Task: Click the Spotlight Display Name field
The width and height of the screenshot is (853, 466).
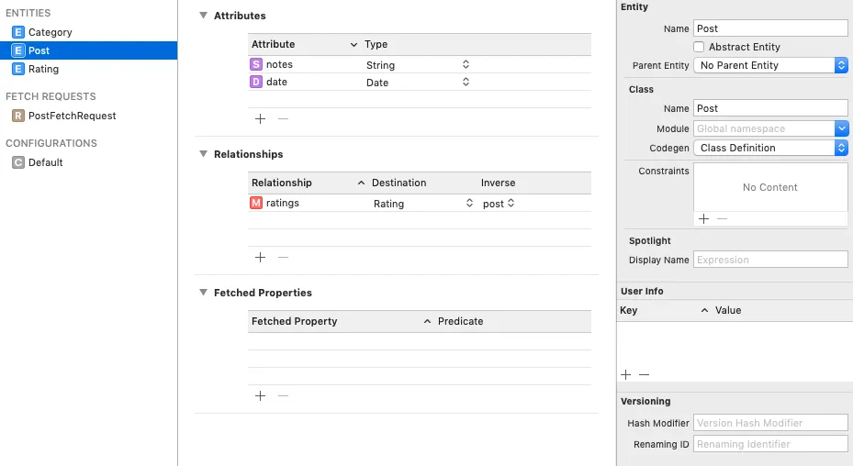Action: pyautogui.click(x=769, y=260)
